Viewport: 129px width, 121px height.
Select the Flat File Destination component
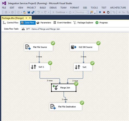[66, 107]
